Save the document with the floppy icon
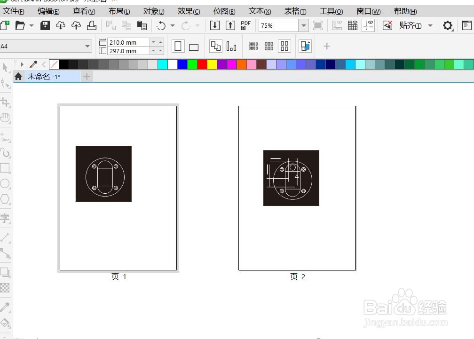 coord(45,25)
